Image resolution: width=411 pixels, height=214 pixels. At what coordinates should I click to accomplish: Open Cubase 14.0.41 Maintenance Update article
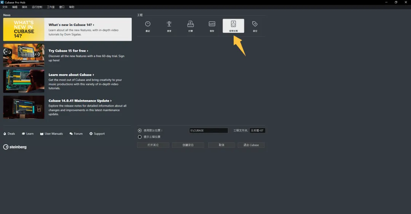tap(67, 107)
